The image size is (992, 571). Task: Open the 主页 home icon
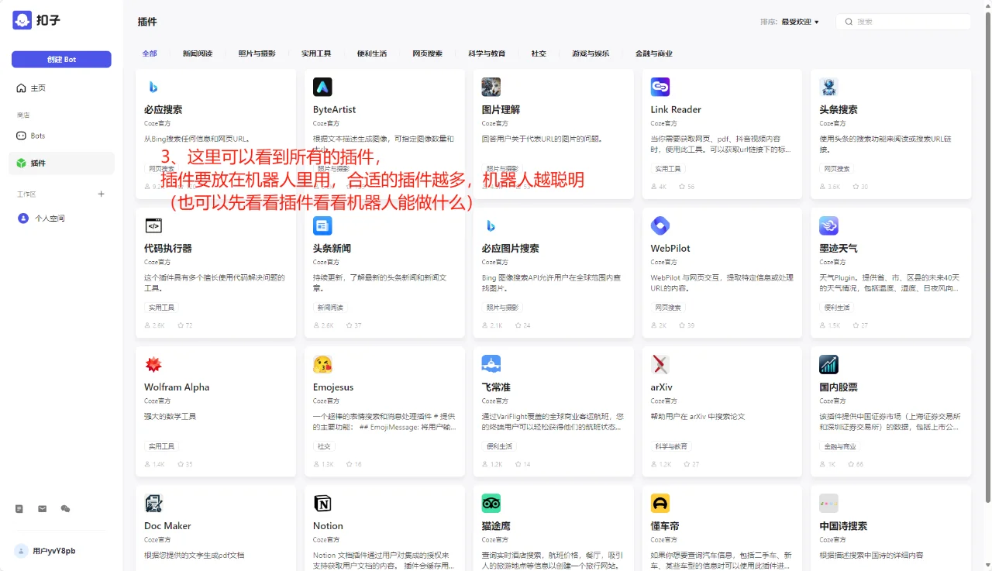pos(21,88)
